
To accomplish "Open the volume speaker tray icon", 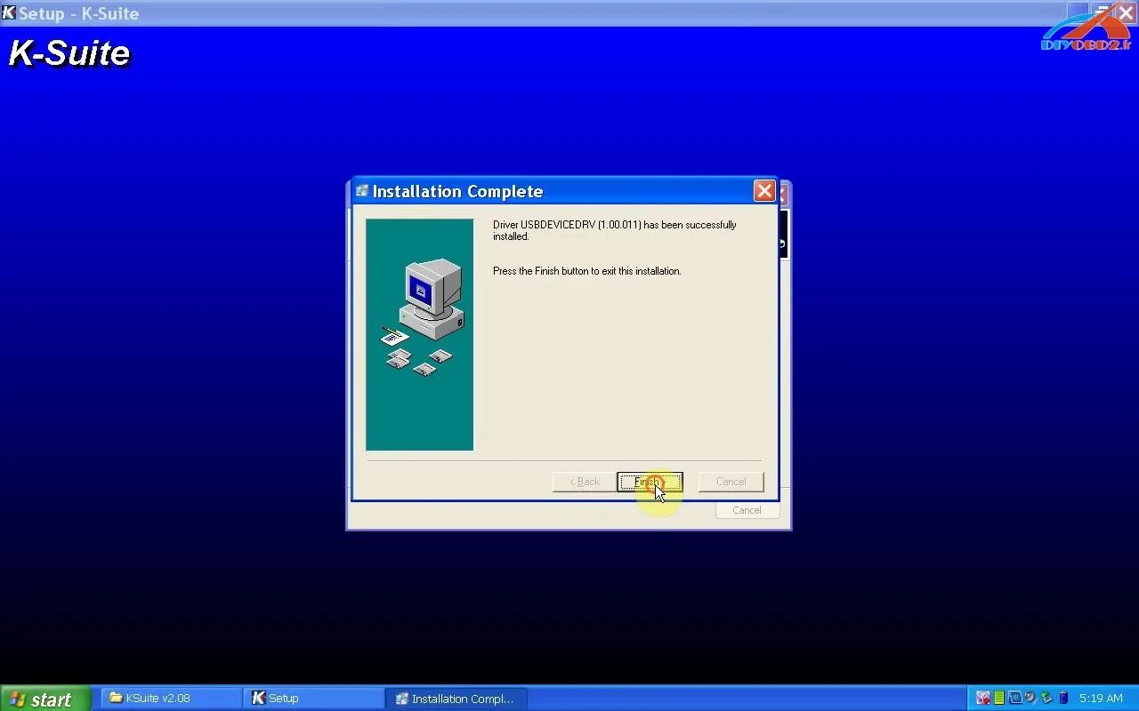I will pos(1030,699).
